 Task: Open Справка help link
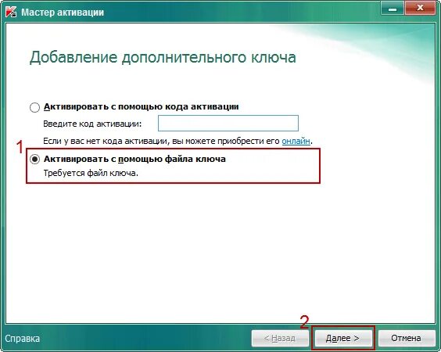23,339
